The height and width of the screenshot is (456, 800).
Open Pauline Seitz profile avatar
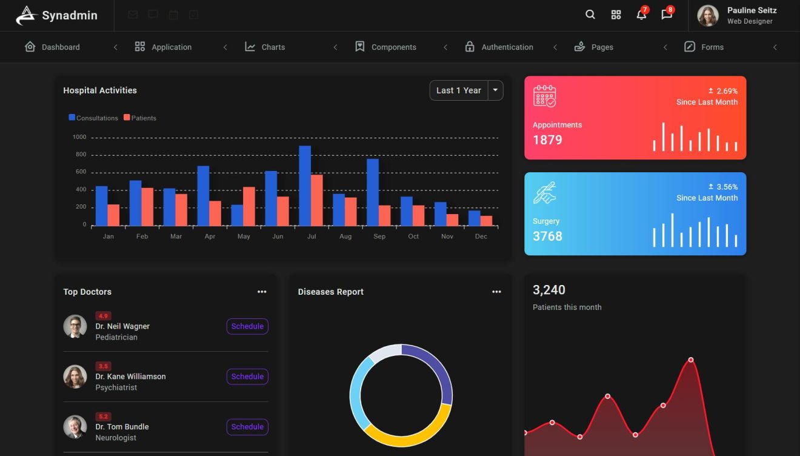[x=707, y=15]
